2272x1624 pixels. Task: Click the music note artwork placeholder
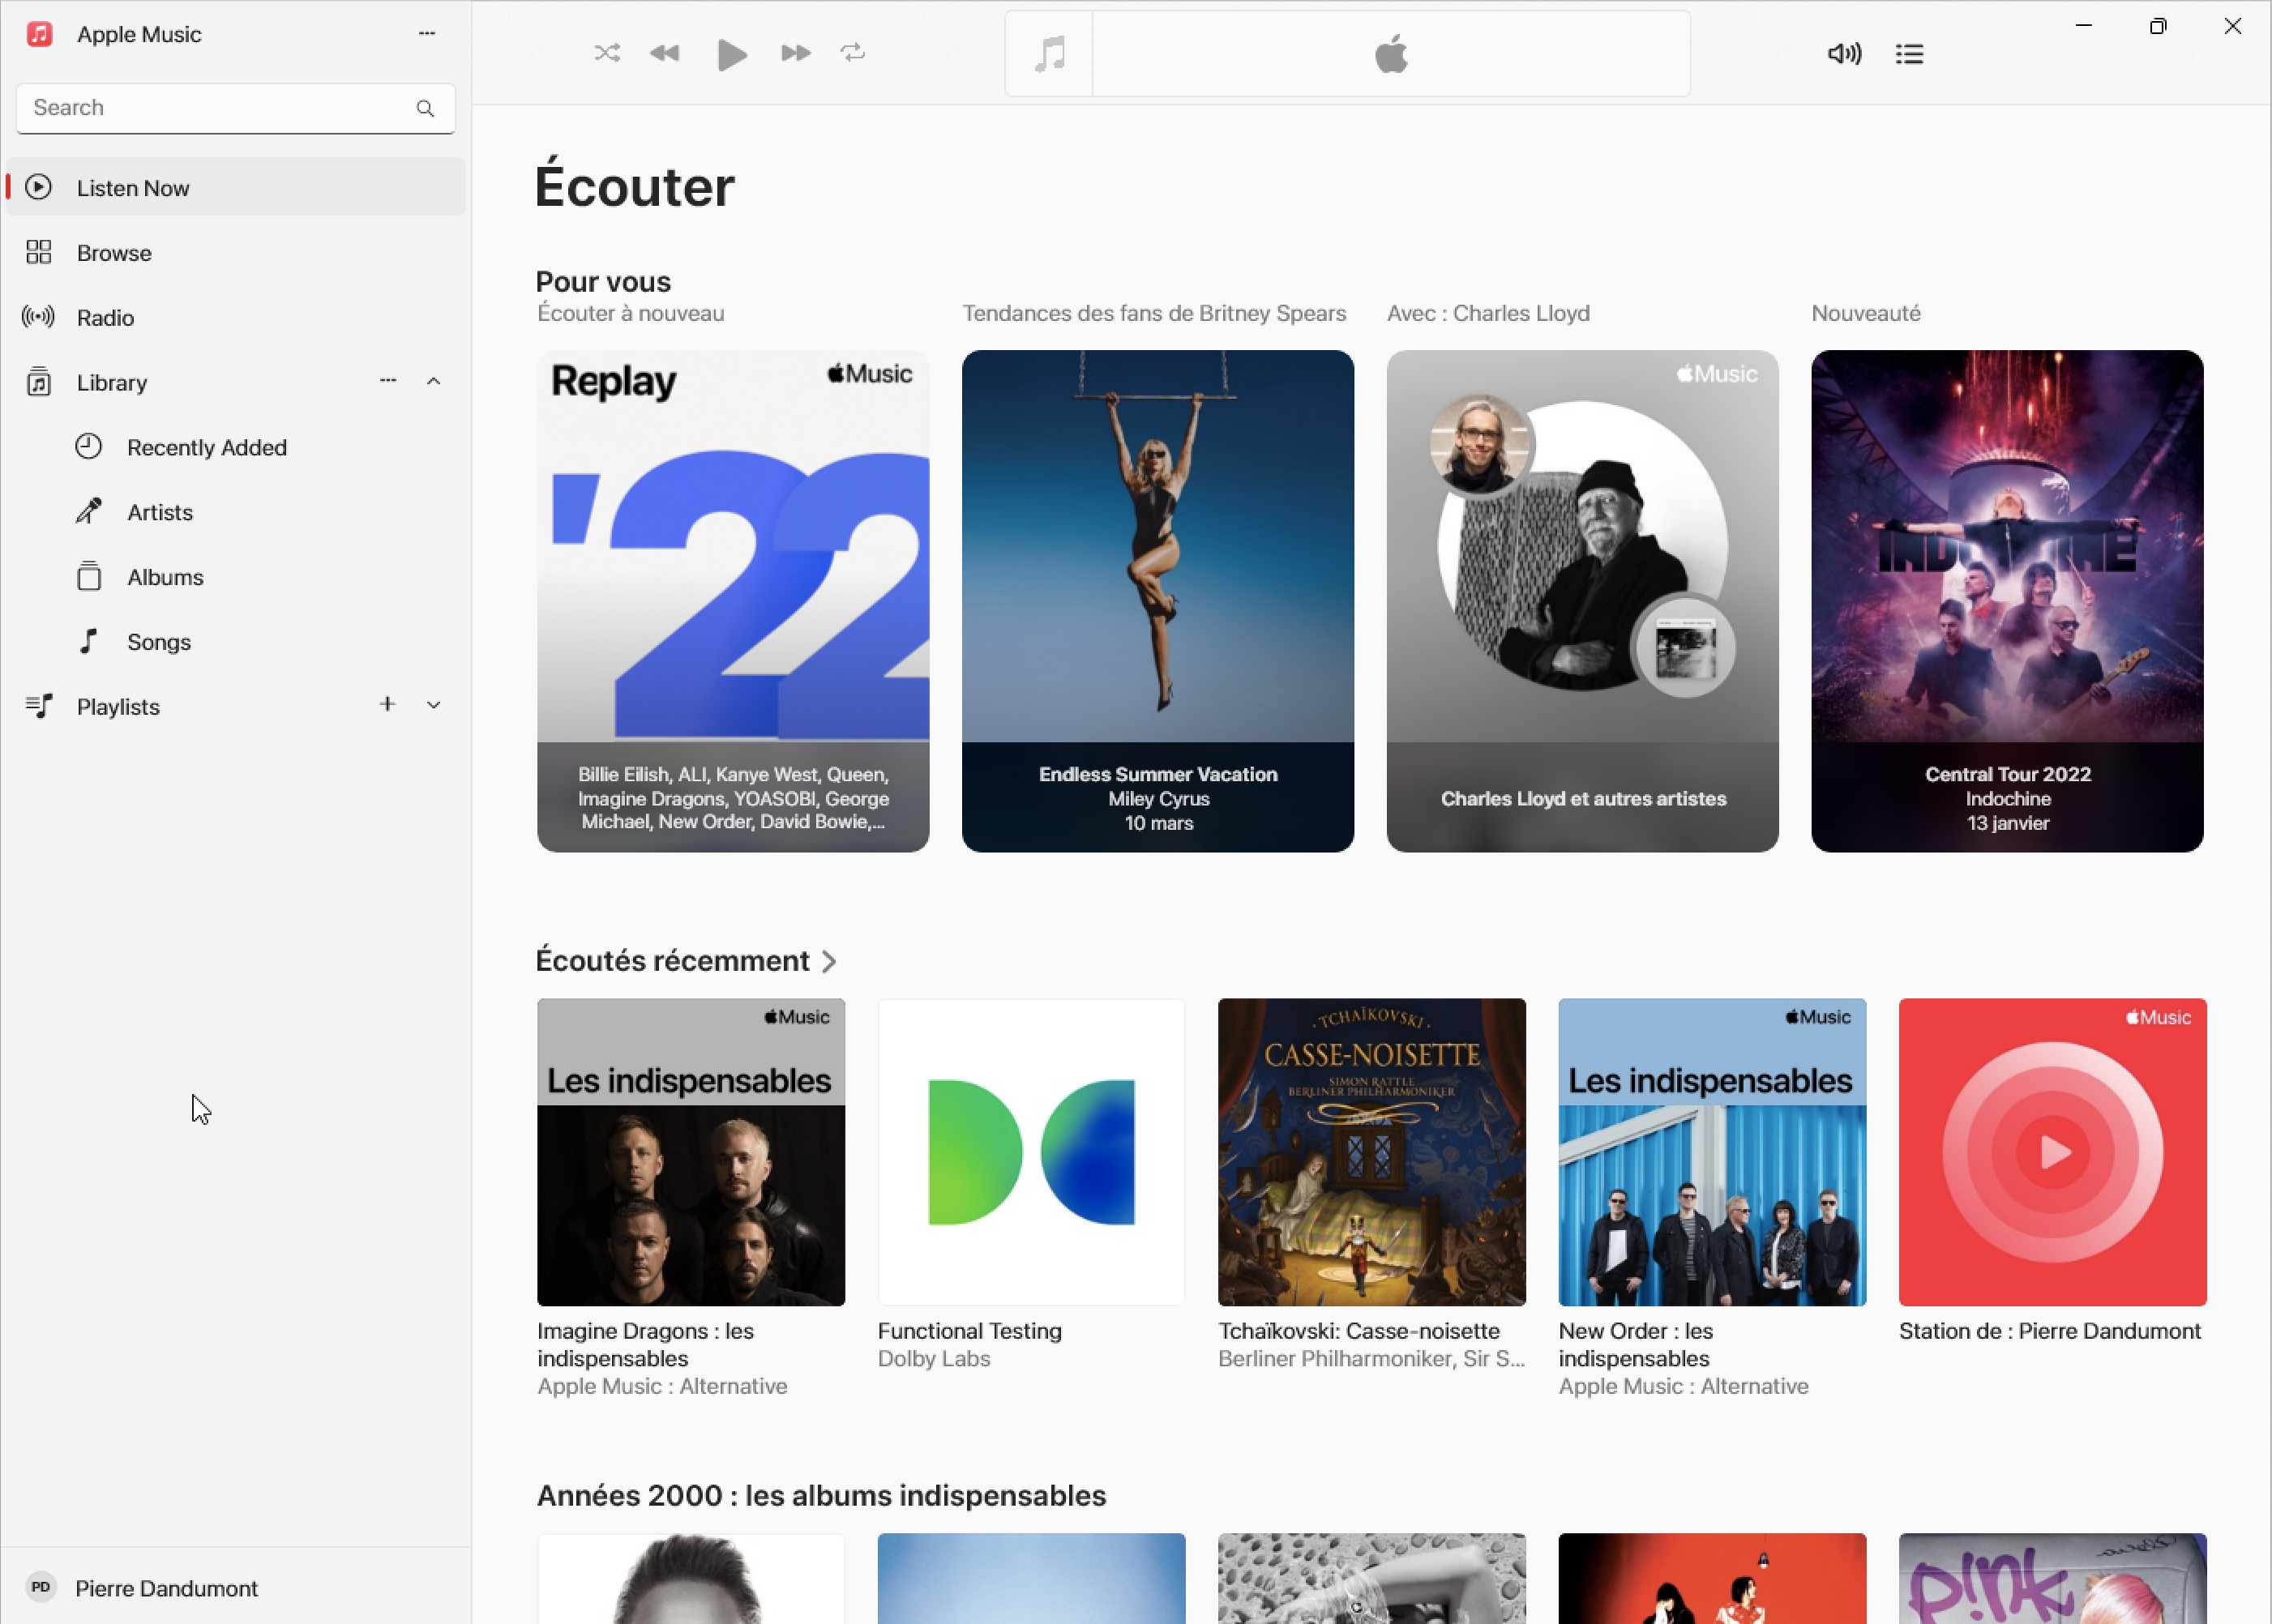[1049, 54]
